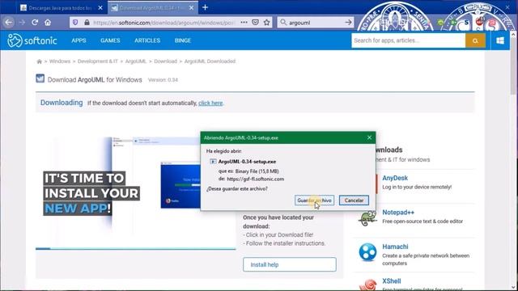
Task: Open the Notepad++ link
Action: tap(398, 212)
